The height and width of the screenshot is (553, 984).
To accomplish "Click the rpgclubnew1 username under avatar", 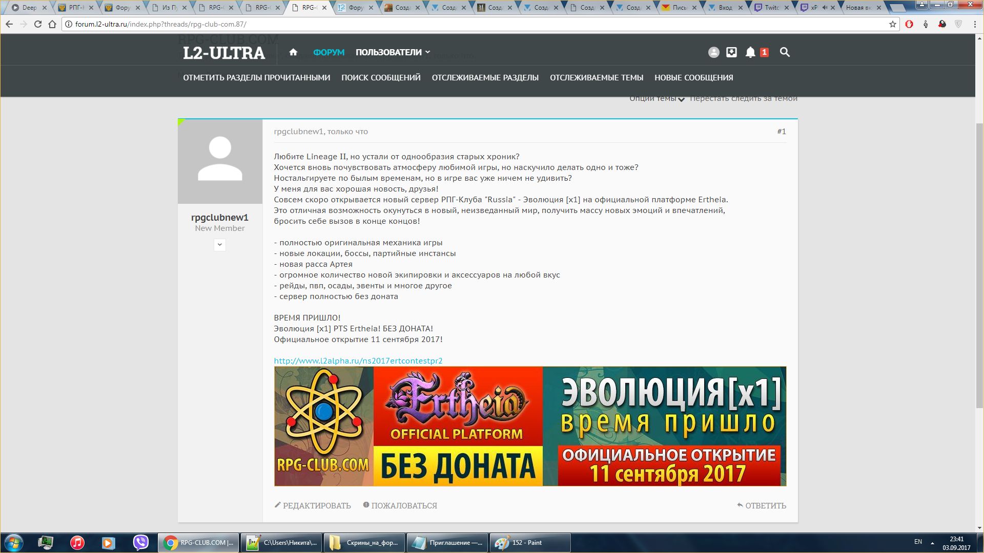I will click(x=220, y=218).
